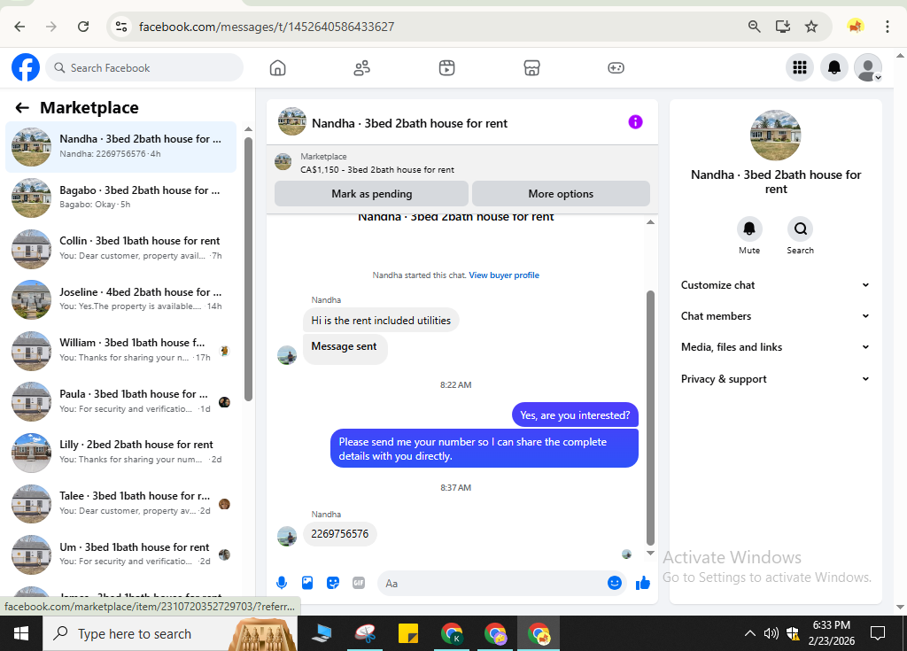
Task: Open Paula 3bed 1bath conversation
Action: coord(120,401)
